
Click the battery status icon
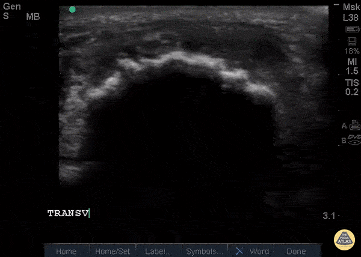pos(352,29)
